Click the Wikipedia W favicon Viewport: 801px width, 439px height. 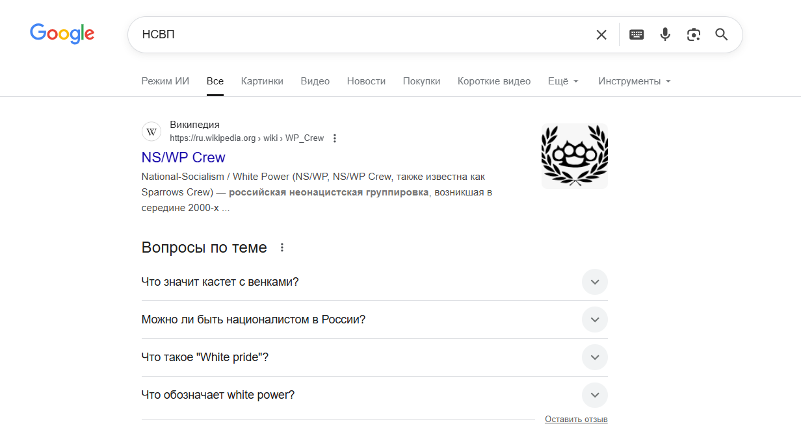pyautogui.click(x=151, y=132)
